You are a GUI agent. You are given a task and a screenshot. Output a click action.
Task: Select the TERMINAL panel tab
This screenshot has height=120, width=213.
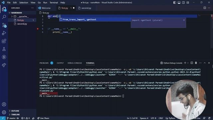coord(90,63)
